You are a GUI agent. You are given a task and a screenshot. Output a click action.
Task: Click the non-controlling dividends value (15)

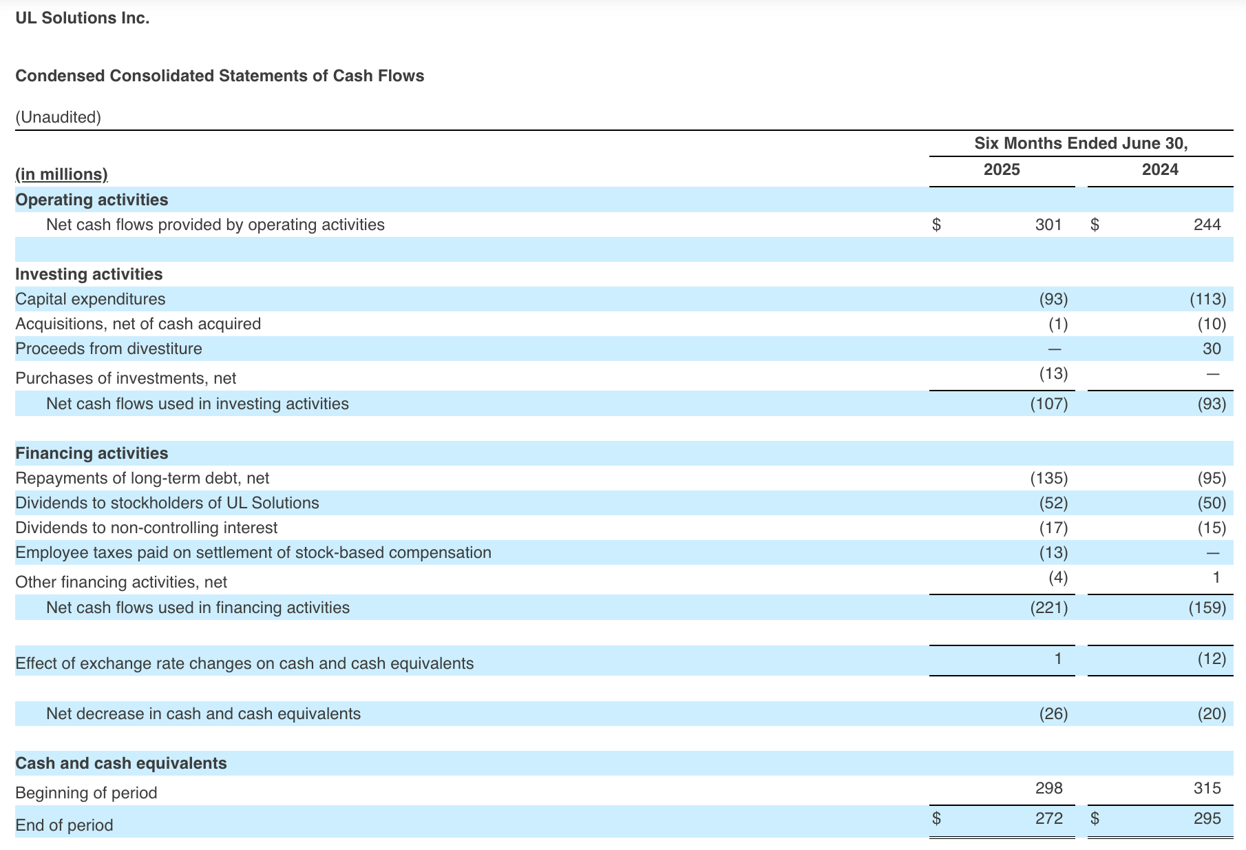[x=1212, y=528]
